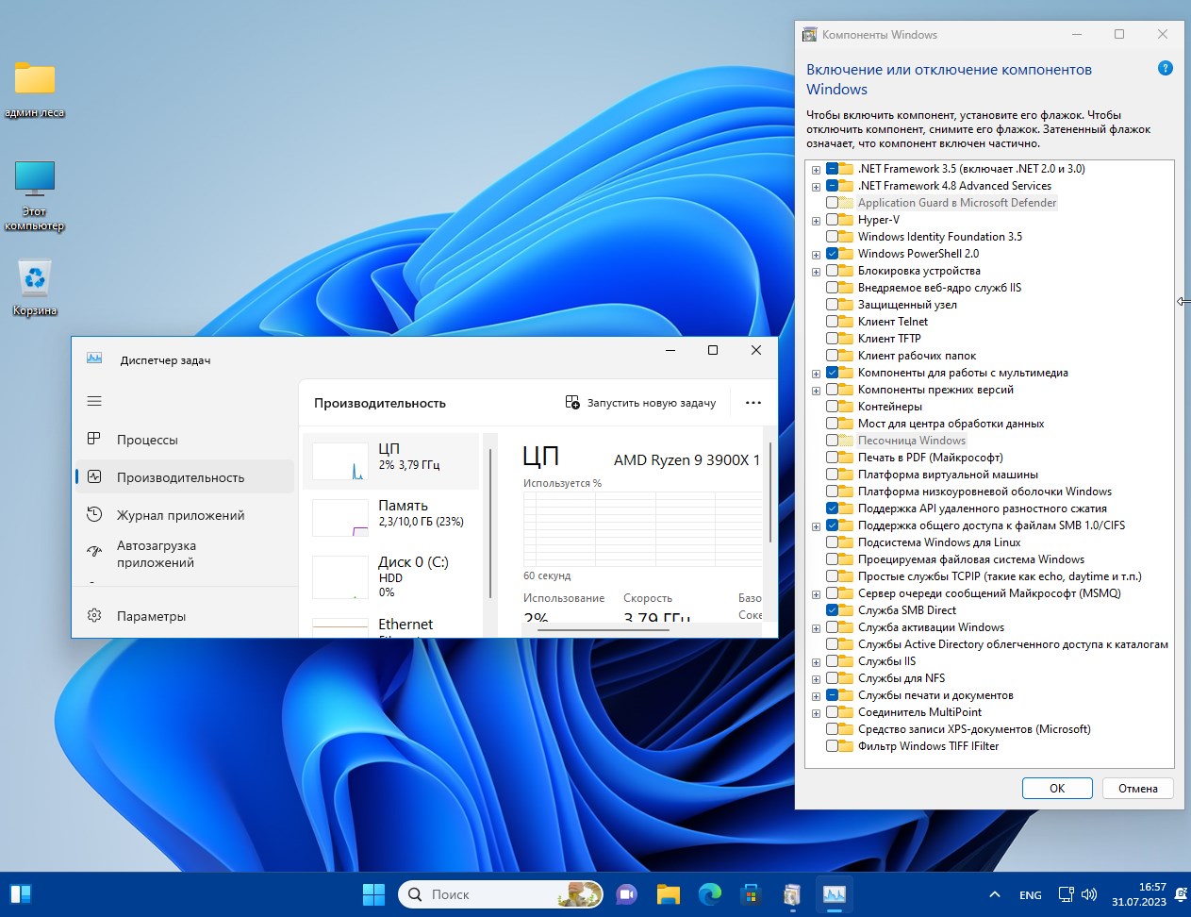
Task: Expand Службы печати и документов node
Action: click(x=815, y=695)
